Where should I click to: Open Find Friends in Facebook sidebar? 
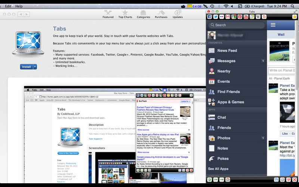tap(236, 92)
